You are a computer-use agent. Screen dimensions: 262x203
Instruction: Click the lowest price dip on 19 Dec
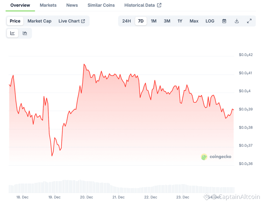click(52, 156)
